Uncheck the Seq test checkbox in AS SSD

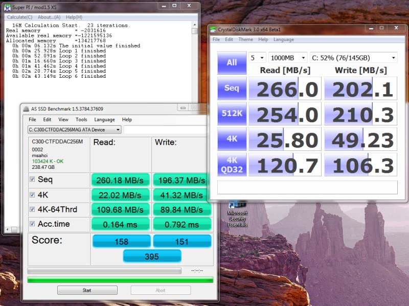[32, 179]
